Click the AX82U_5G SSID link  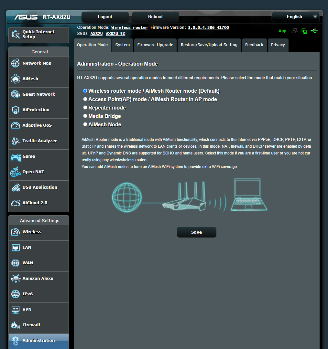click(115, 34)
